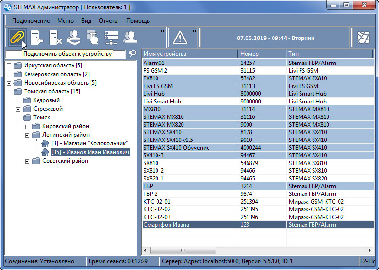Click the STEMAX app icon in the title bar
This screenshot has height=270, width=379.
[x=8, y=7]
